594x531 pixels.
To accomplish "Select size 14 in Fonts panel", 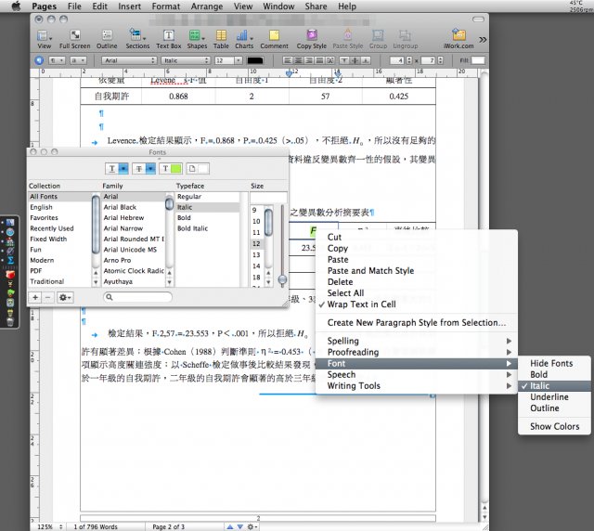I will pos(256,266).
